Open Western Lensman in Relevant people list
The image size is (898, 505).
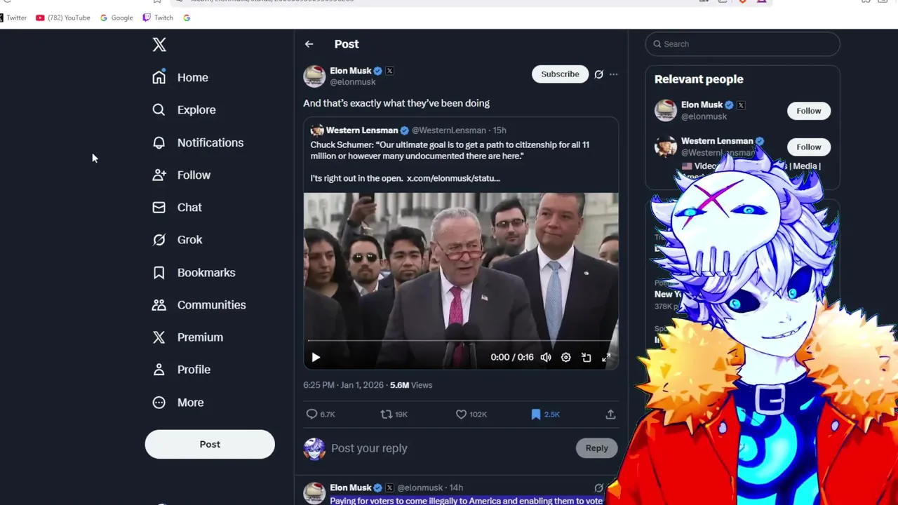coord(717,141)
